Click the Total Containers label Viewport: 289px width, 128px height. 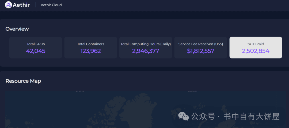coord(91,44)
